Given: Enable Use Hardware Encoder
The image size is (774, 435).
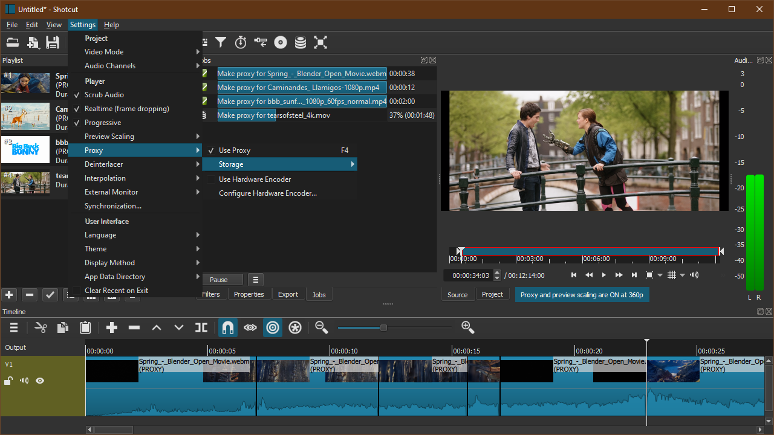Looking at the screenshot, I should coord(255,179).
